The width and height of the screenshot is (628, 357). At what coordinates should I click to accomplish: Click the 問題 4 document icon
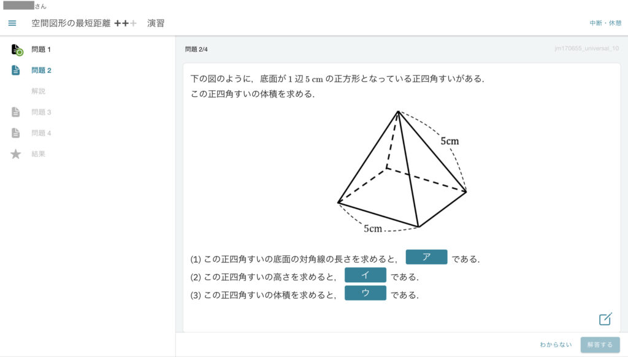coord(15,133)
